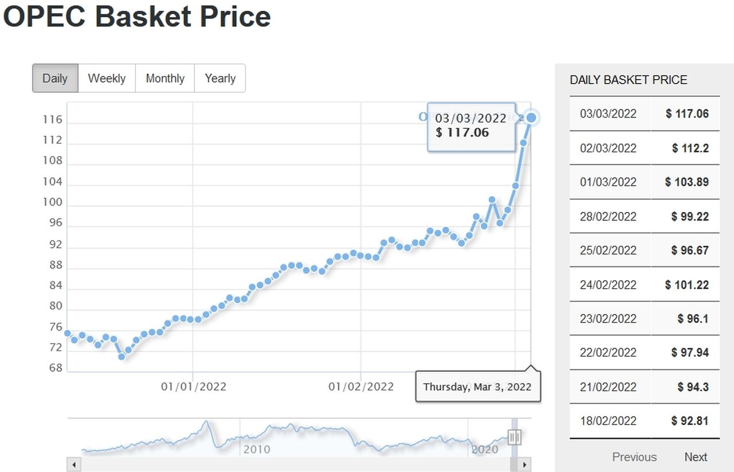
Task: Click the 03/03/2022 row in price table
Action: (644, 113)
